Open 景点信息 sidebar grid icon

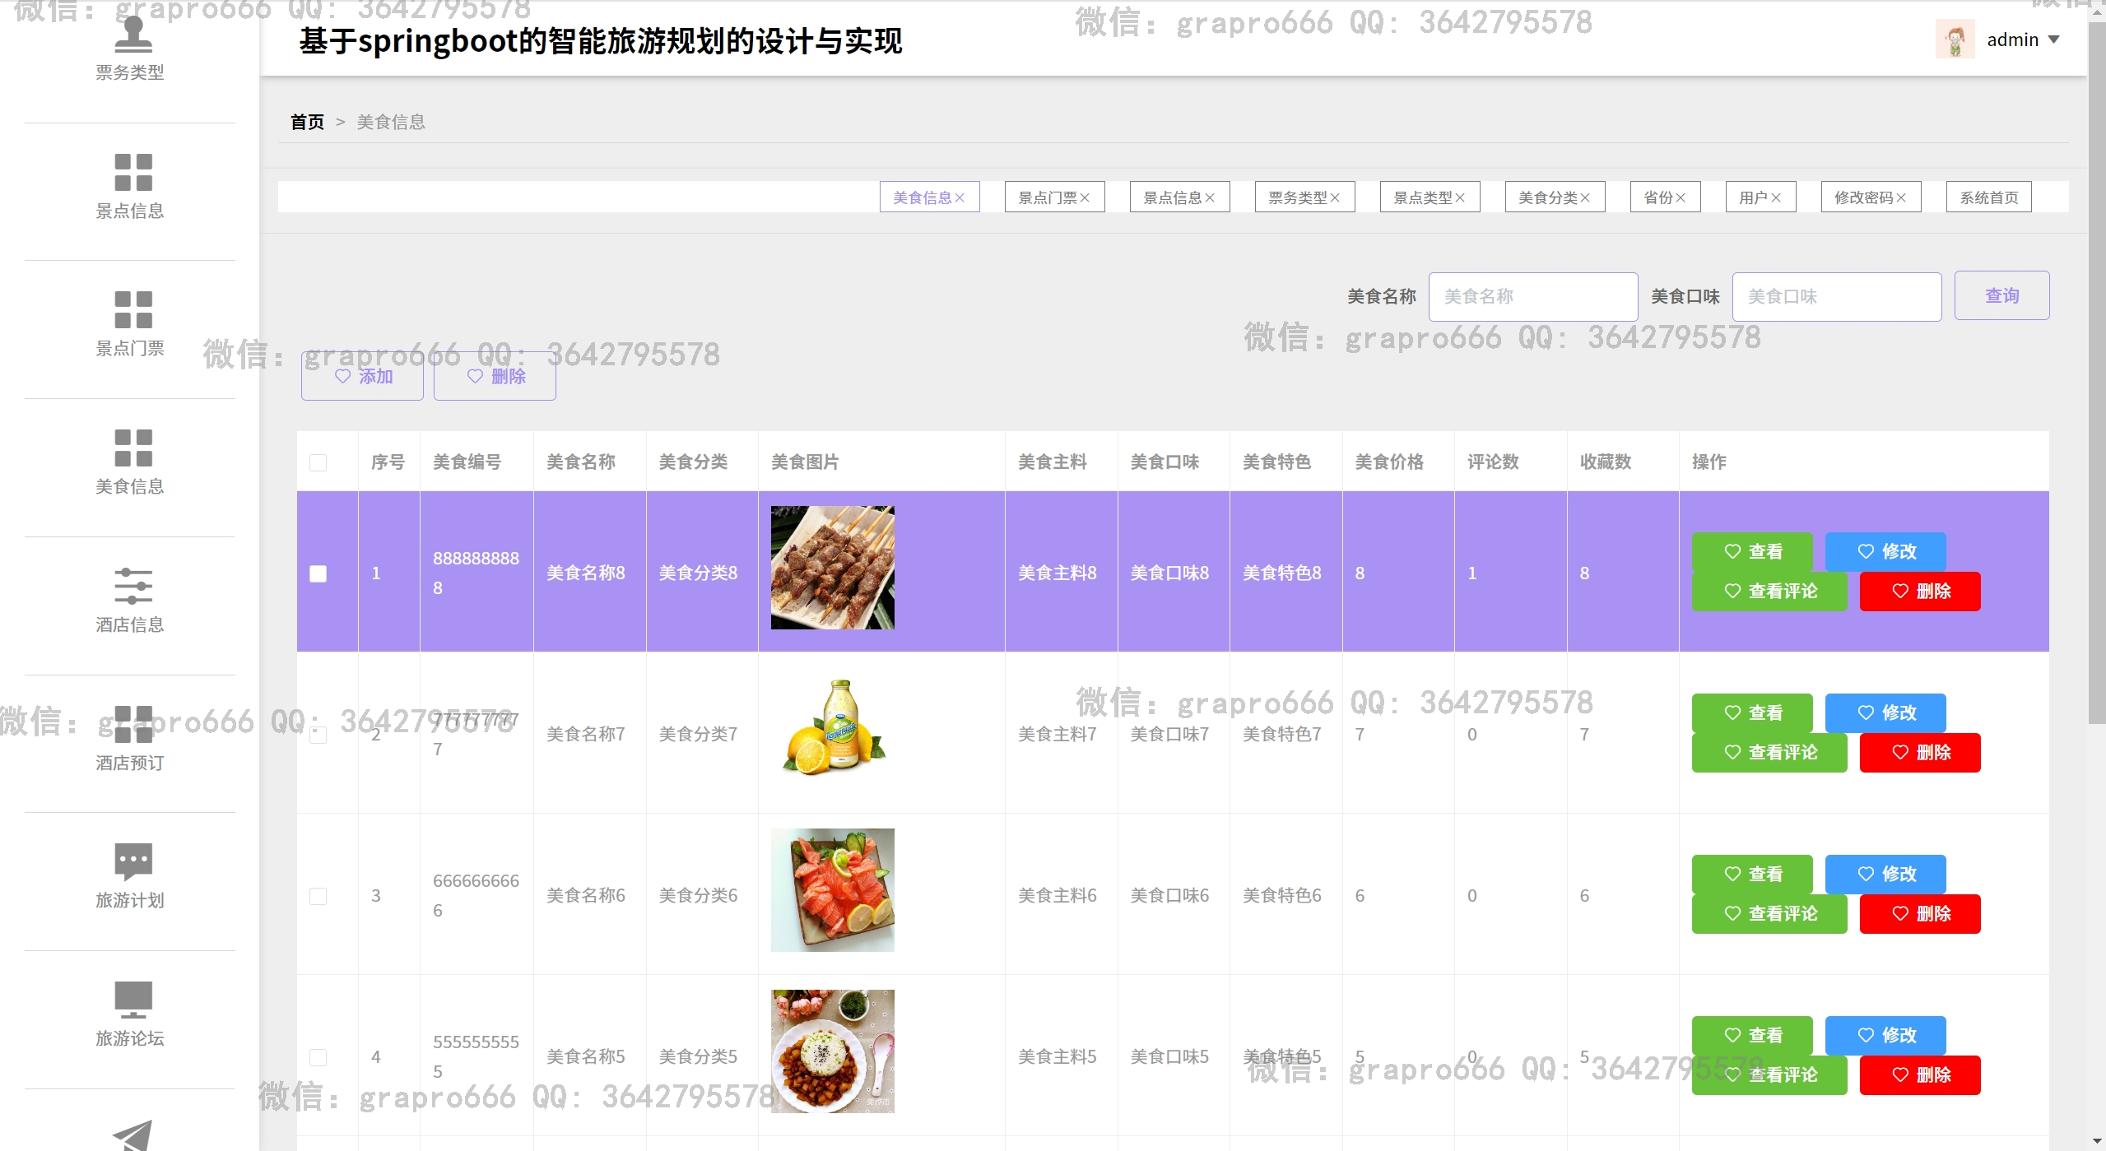(x=132, y=173)
